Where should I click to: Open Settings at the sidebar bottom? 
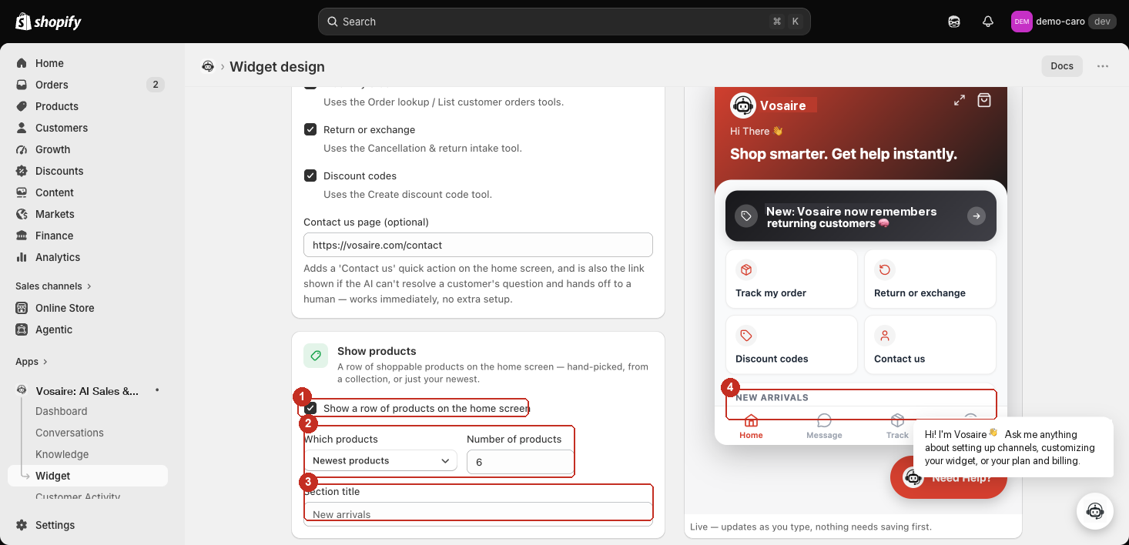coord(55,525)
